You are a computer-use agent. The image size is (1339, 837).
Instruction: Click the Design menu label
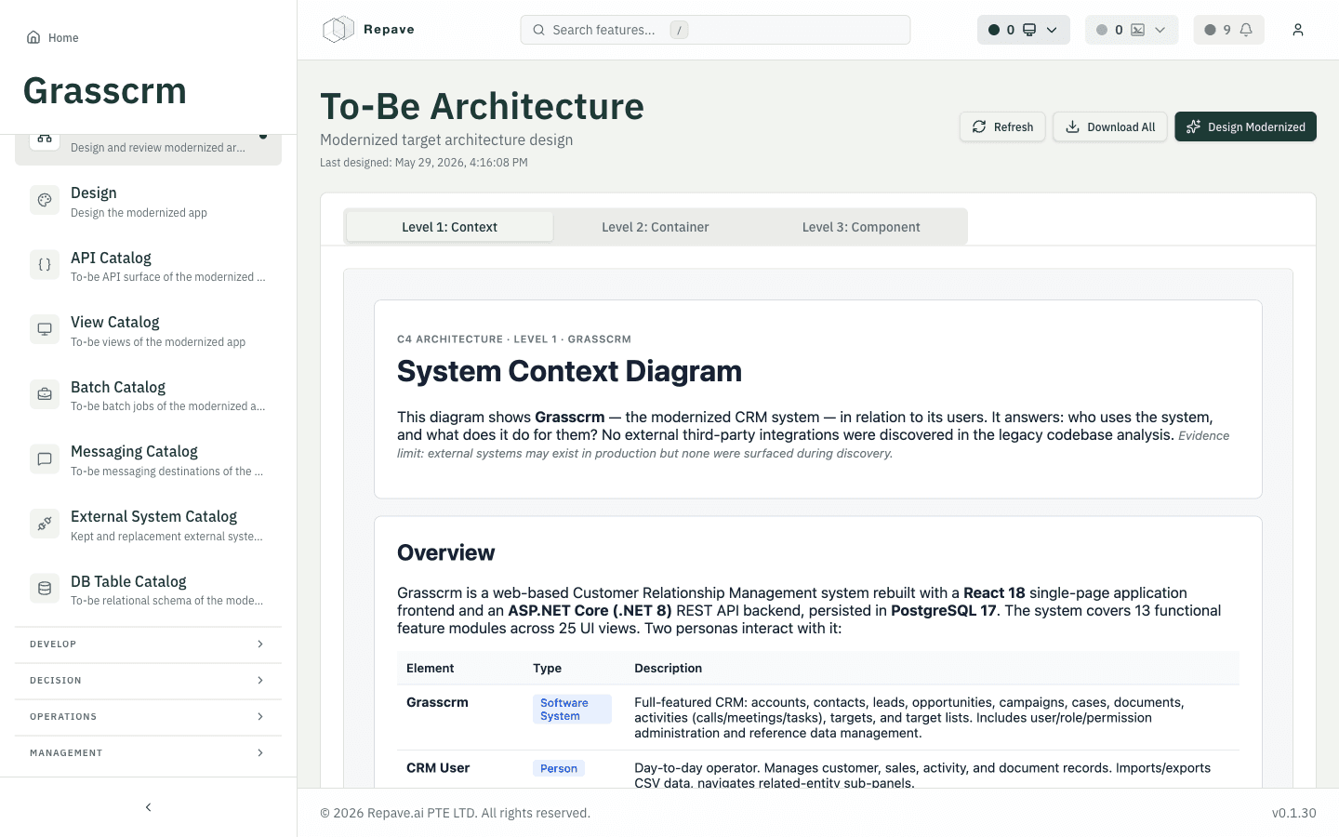[x=94, y=193]
